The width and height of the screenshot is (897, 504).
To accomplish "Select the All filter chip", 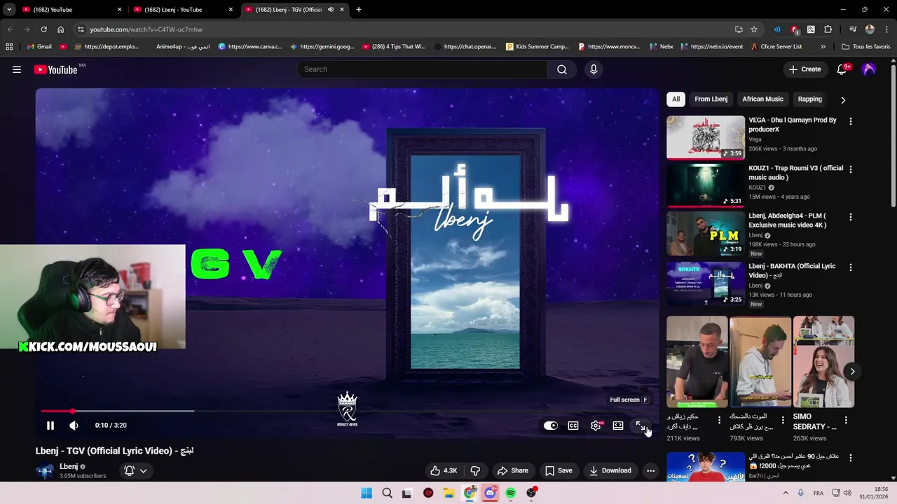I will pyautogui.click(x=676, y=99).
